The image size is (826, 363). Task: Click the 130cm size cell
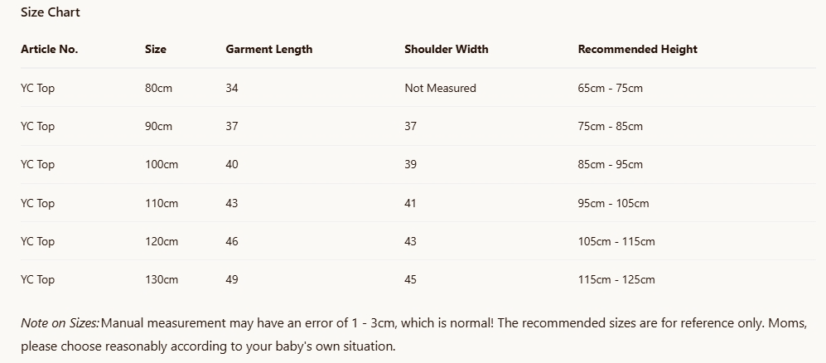pos(162,279)
